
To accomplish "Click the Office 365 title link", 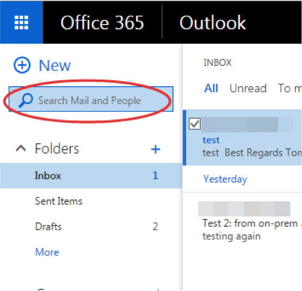I will click(102, 22).
